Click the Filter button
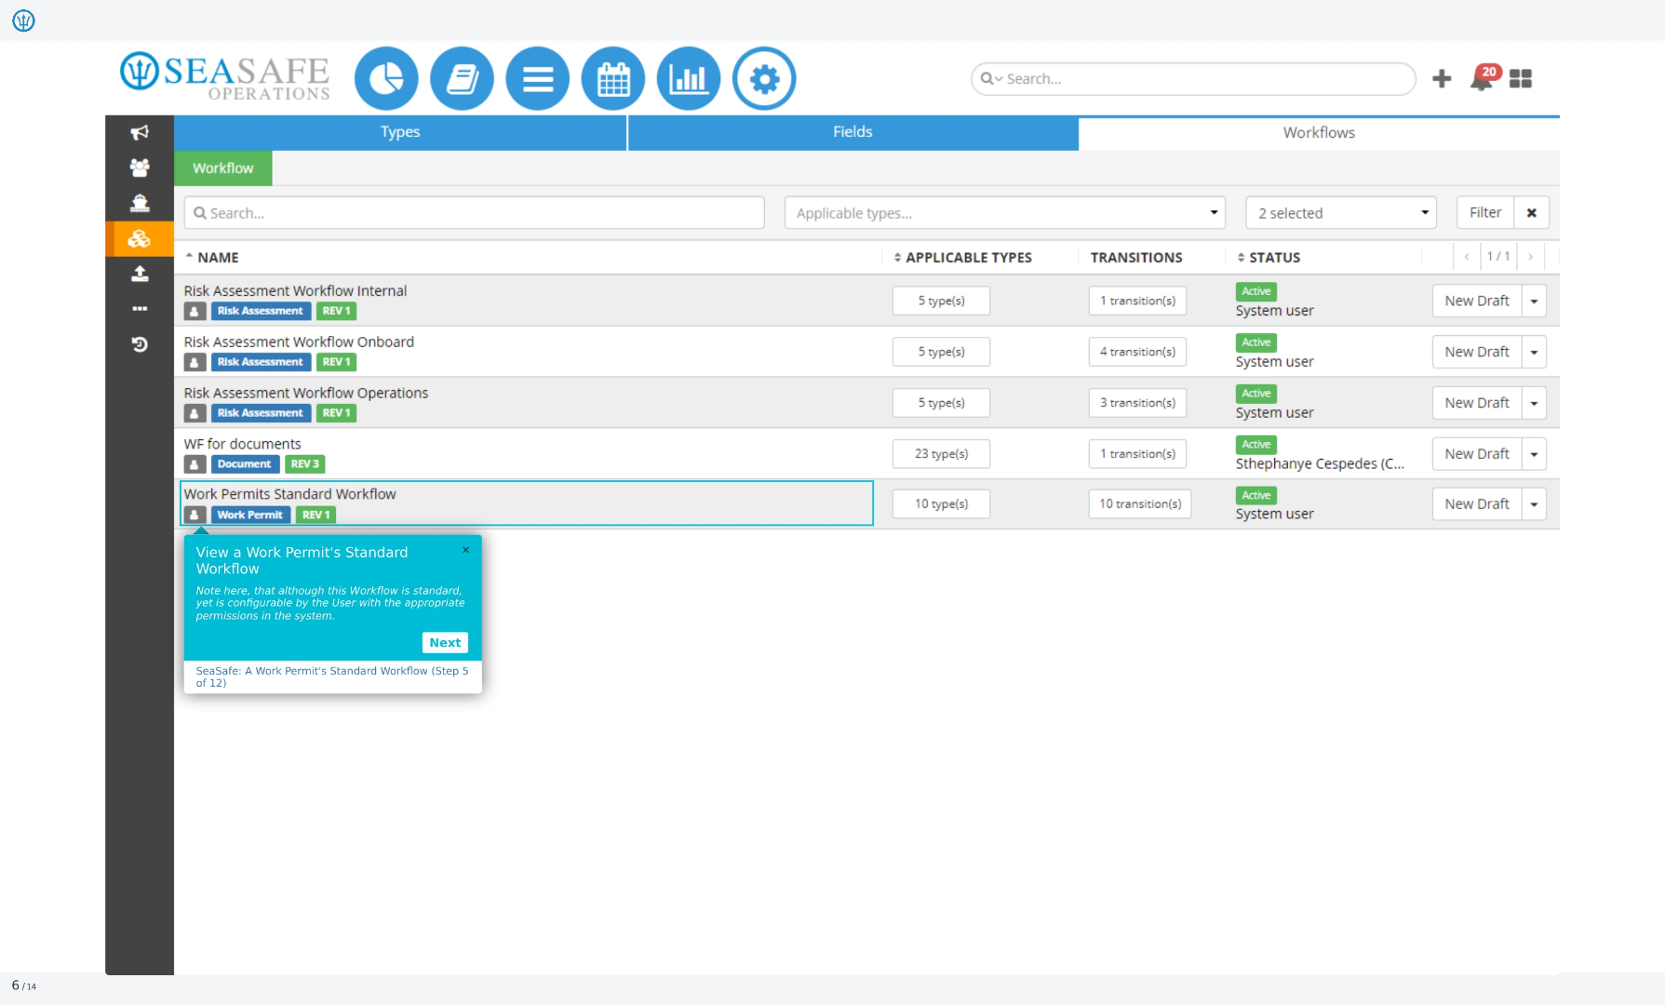The height and width of the screenshot is (1005, 1665). pyautogui.click(x=1485, y=213)
